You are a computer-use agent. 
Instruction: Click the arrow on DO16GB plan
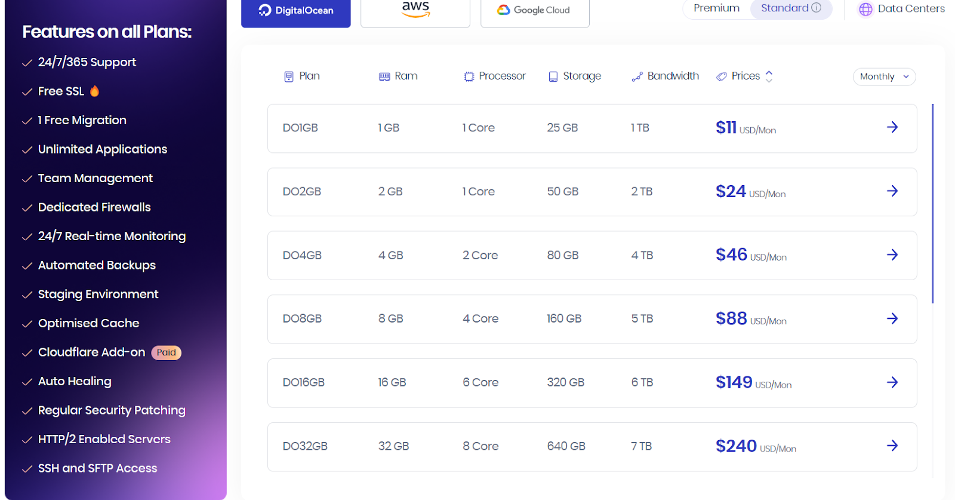[x=892, y=382]
